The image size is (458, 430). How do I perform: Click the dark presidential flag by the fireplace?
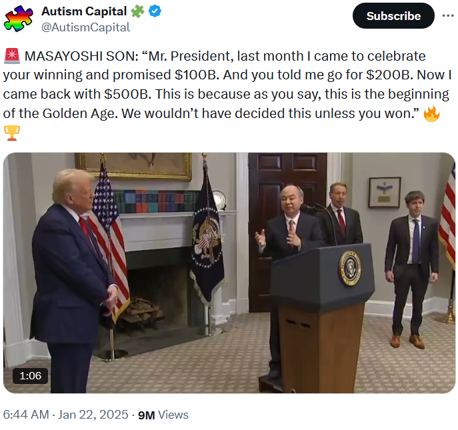pos(207,240)
